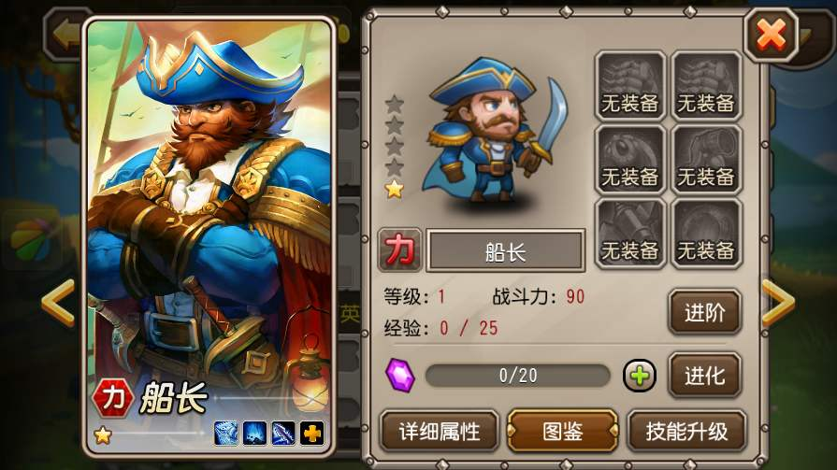Viewport: 837px width, 470px height.
Task: Open the top-right empty equipment slot
Action: tap(706, 86)
